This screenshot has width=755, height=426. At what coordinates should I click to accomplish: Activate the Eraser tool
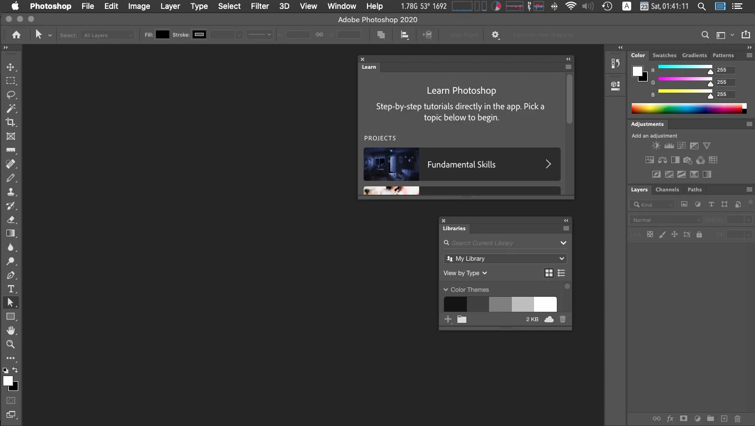point(11,220)
